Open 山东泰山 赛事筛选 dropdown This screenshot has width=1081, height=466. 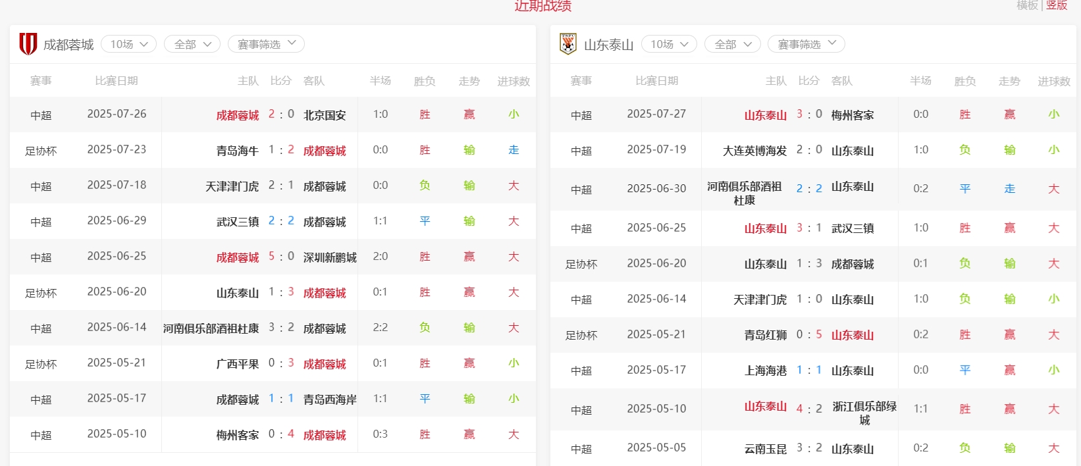point(806,44)
